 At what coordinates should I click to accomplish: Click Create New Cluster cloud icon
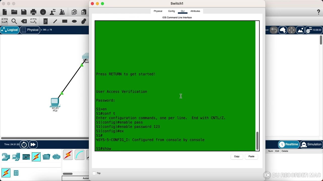pyautogui.click(x=283, y=30)
